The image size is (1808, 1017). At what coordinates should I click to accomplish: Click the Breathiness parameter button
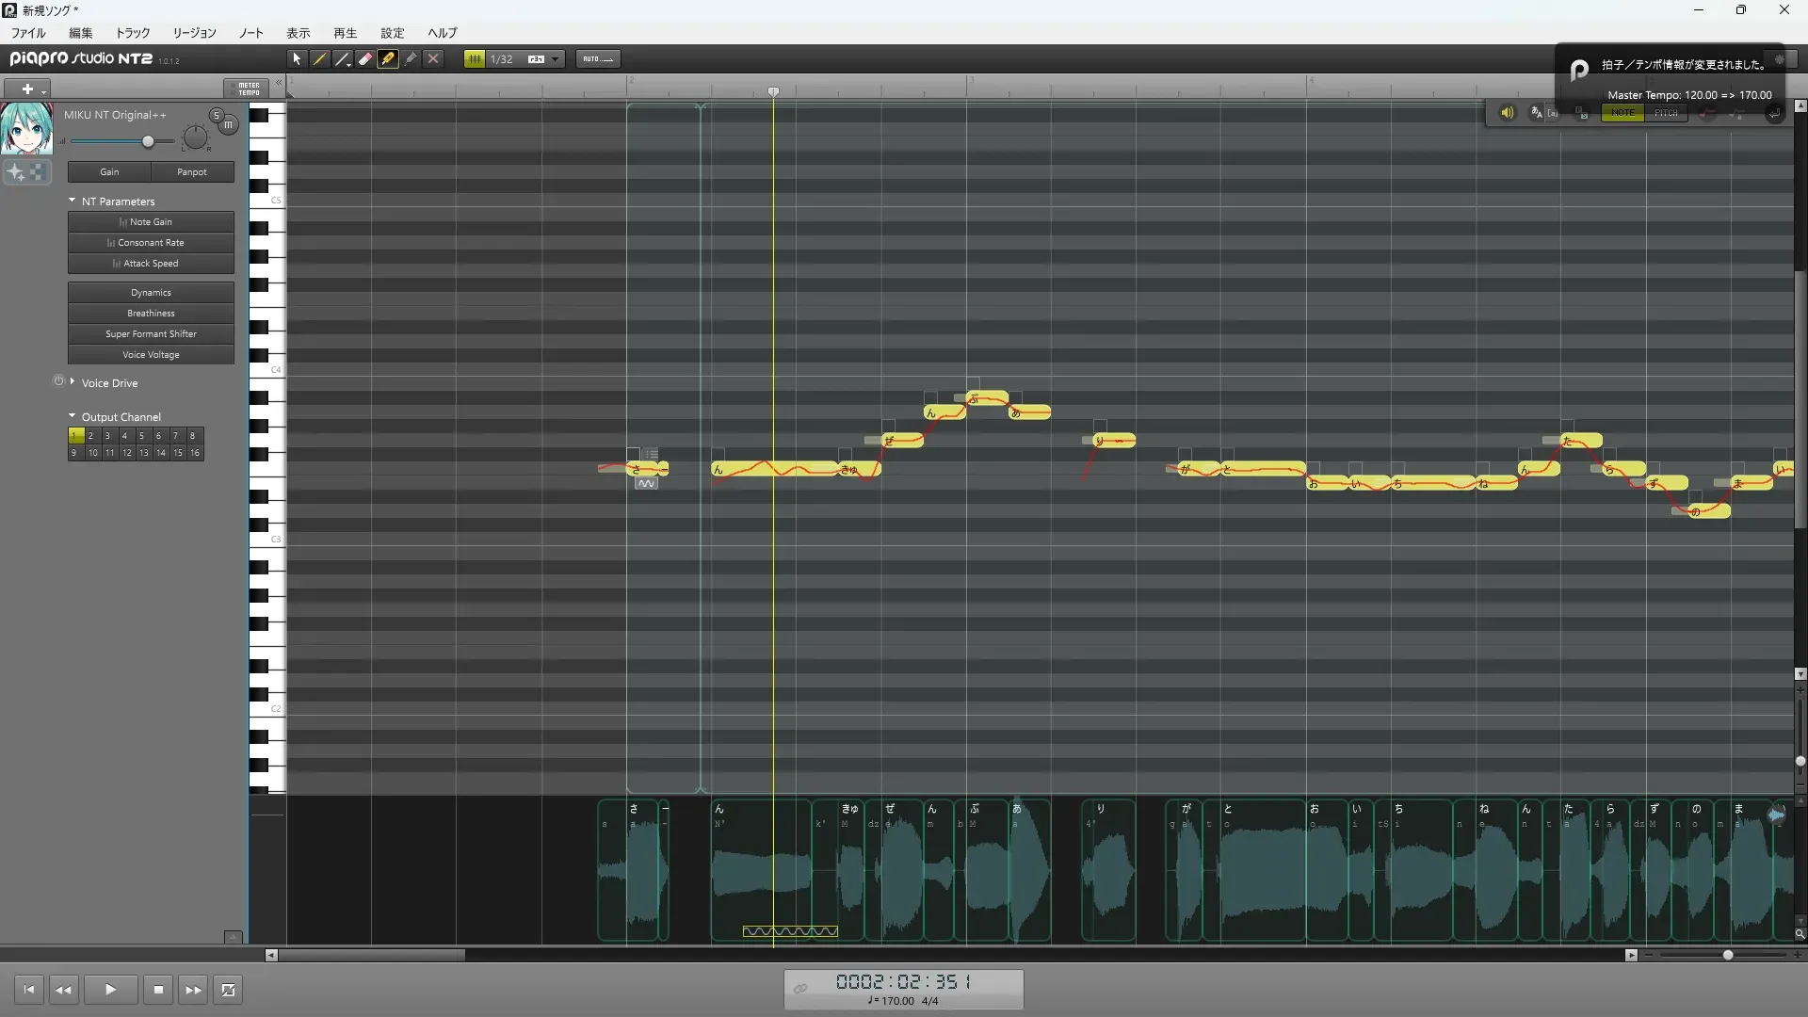pyautogui.click(x=151, y=314)
